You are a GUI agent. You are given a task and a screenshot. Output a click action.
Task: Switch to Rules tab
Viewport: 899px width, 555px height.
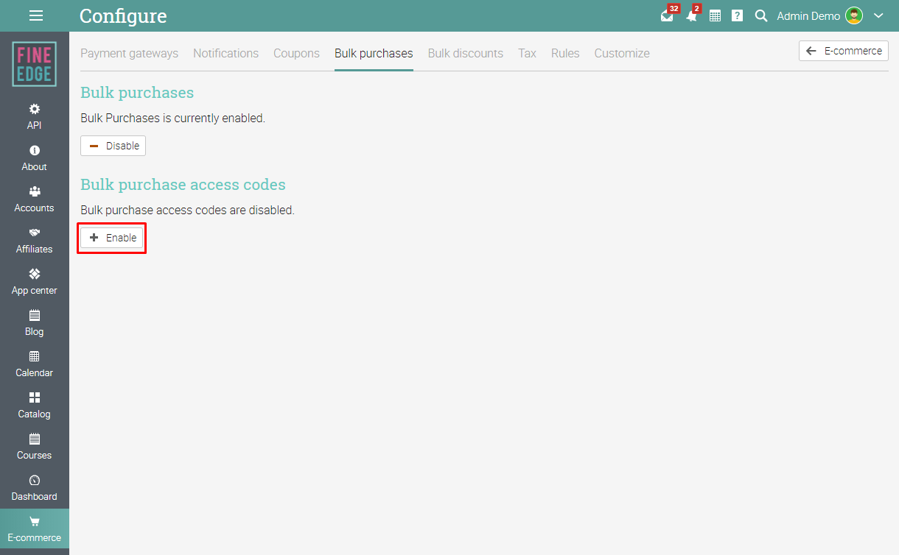pos(565,53)
